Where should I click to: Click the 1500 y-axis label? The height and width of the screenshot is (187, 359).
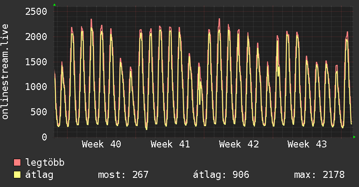36,62
